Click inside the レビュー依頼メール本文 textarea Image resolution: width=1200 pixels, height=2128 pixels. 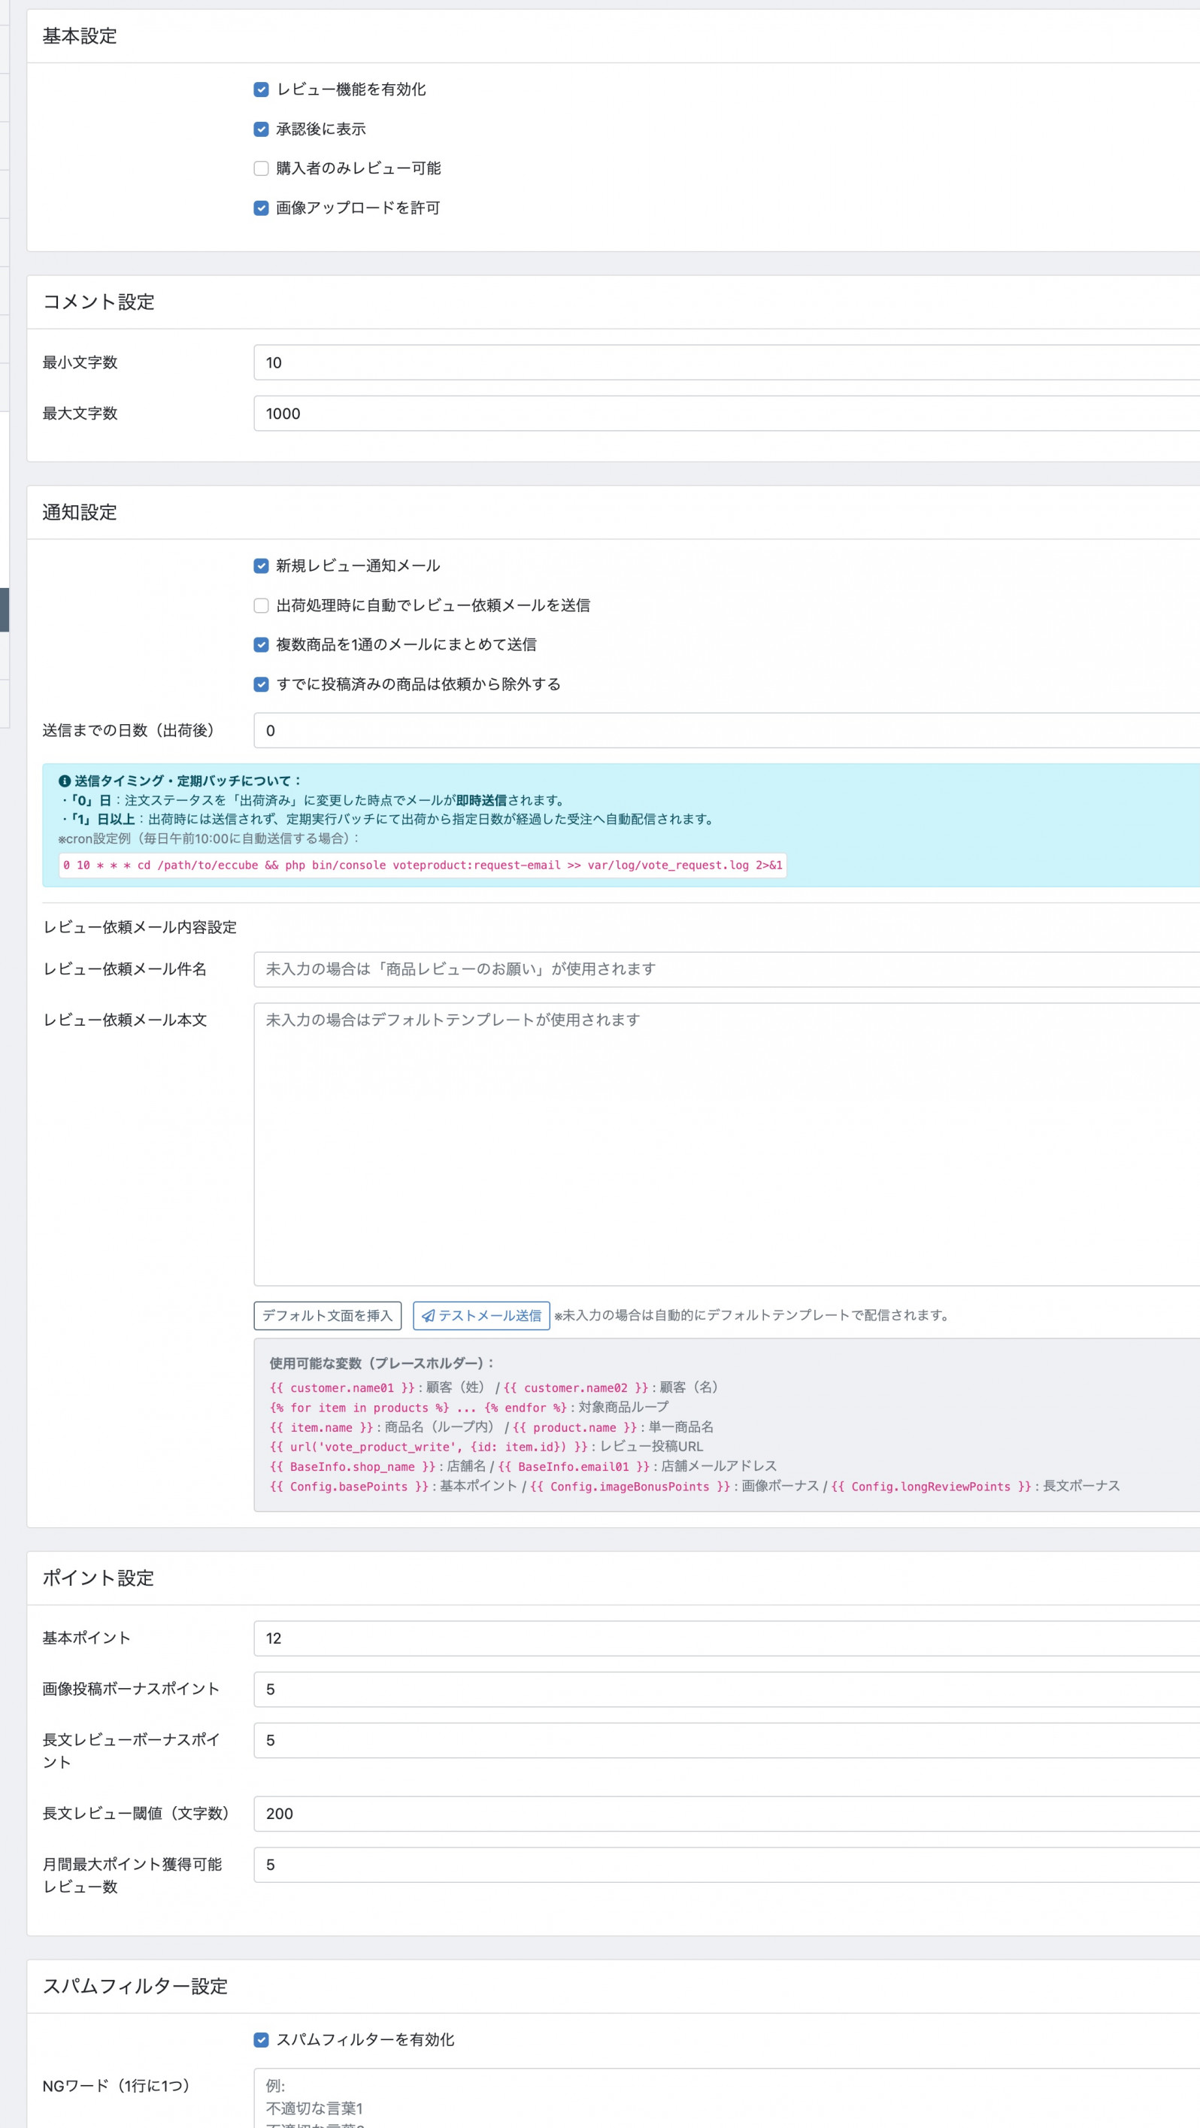coord(727,1144)
